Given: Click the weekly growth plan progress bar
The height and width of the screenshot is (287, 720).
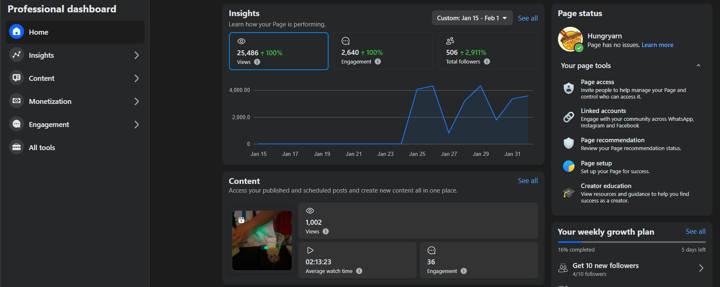Looking at the screenshot, I should [x=631, y=242].
